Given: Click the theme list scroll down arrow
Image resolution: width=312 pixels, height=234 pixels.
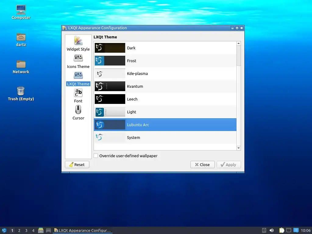Looking at the screenshot, I should tap(239, 148).
